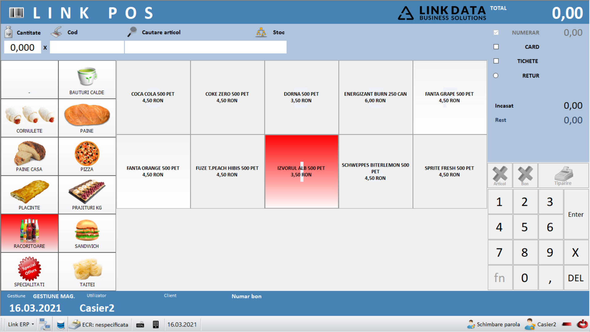Screen dimensions: 590x332
Task: Click the database icon in status bar
Action: point(61,325)
